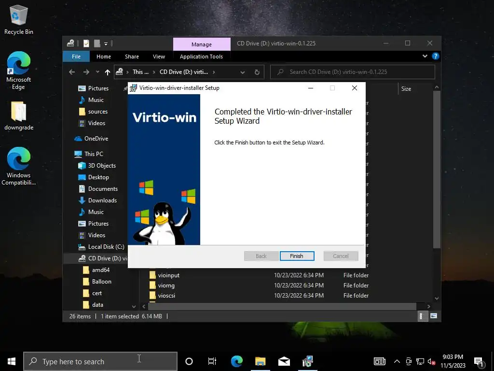This screenshot has width=494, height=371.
Task: Switch to Large icons view layout
Action: coord(434,316)
